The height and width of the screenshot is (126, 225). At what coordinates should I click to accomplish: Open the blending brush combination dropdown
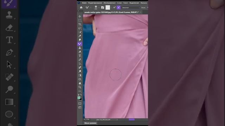tap(131, 8)
